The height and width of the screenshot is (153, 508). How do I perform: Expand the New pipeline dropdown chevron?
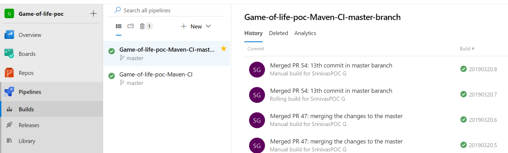tap(208, 26)
